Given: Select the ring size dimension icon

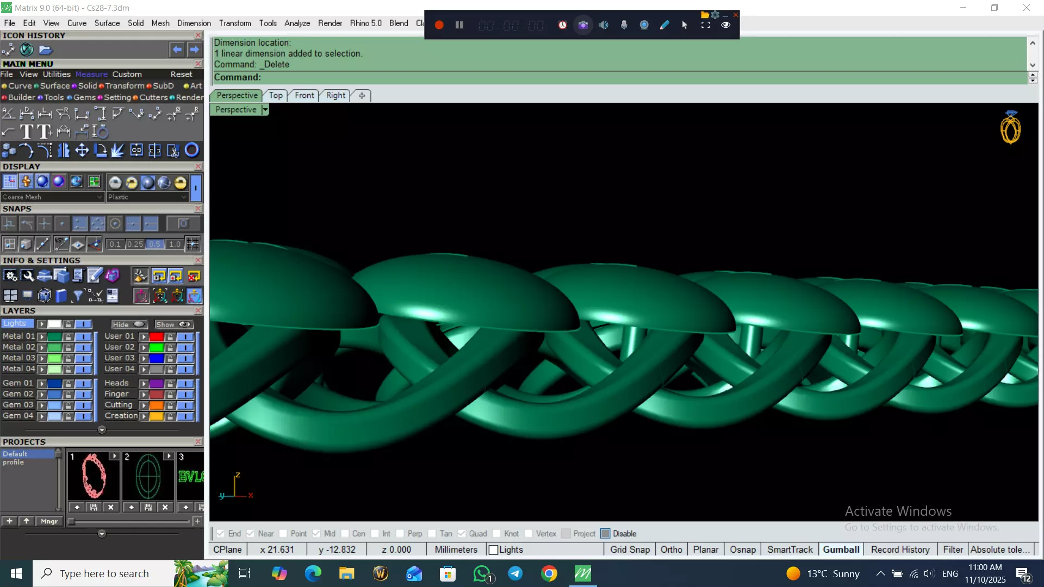Looking at the screenshot, I should 101,132.
